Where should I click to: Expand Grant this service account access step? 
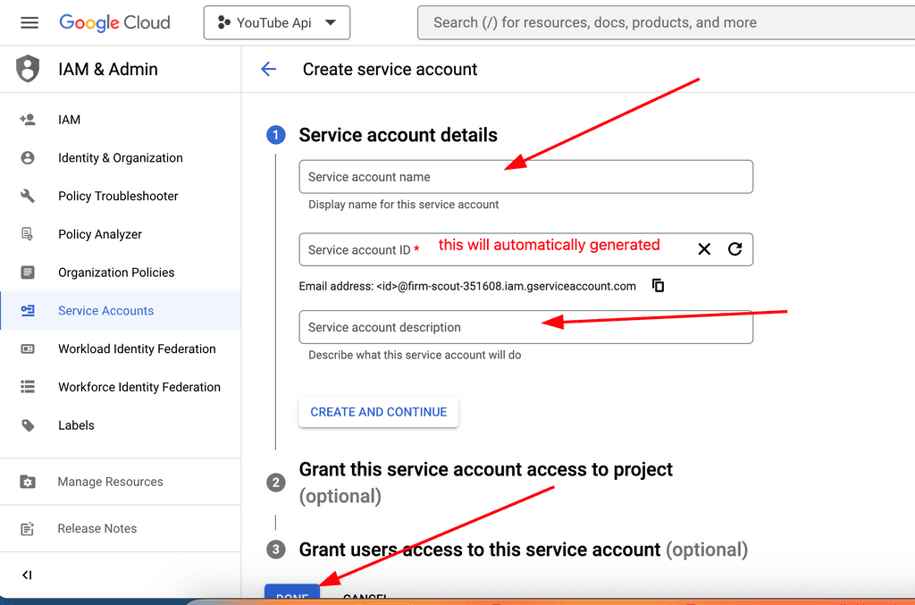coord(485,483)
